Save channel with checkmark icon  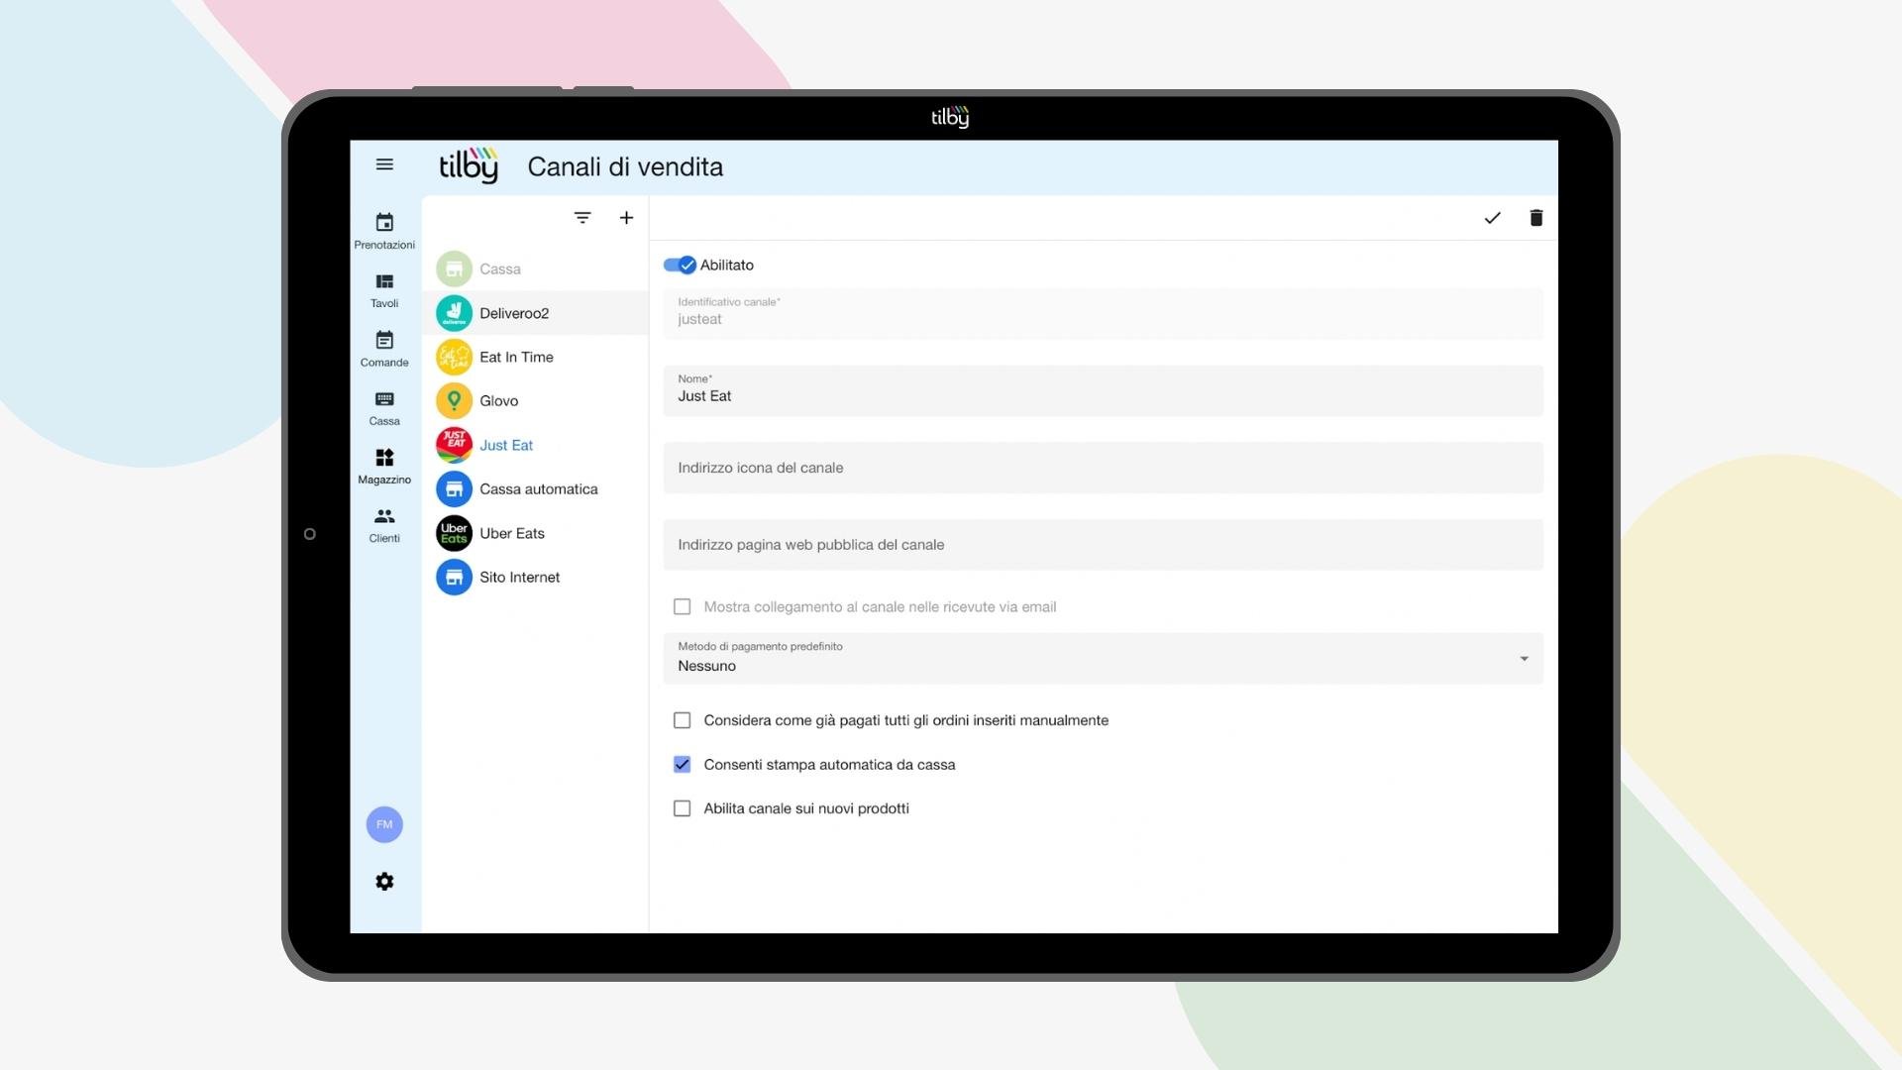(x=1492, y=218)
